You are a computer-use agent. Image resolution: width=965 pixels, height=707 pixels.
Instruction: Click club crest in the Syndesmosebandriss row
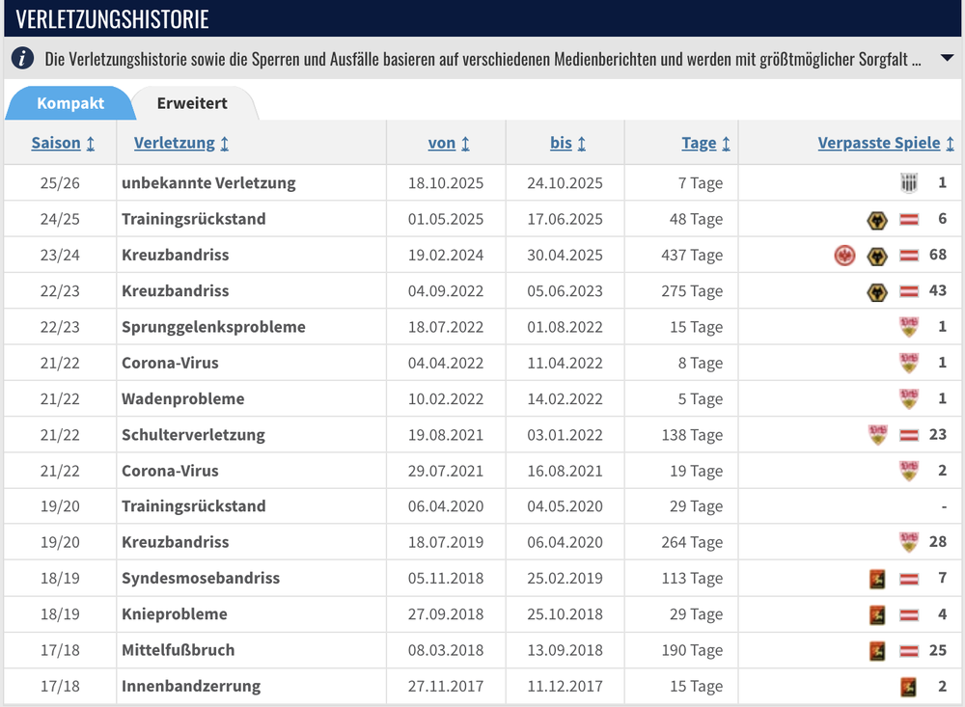877,579
